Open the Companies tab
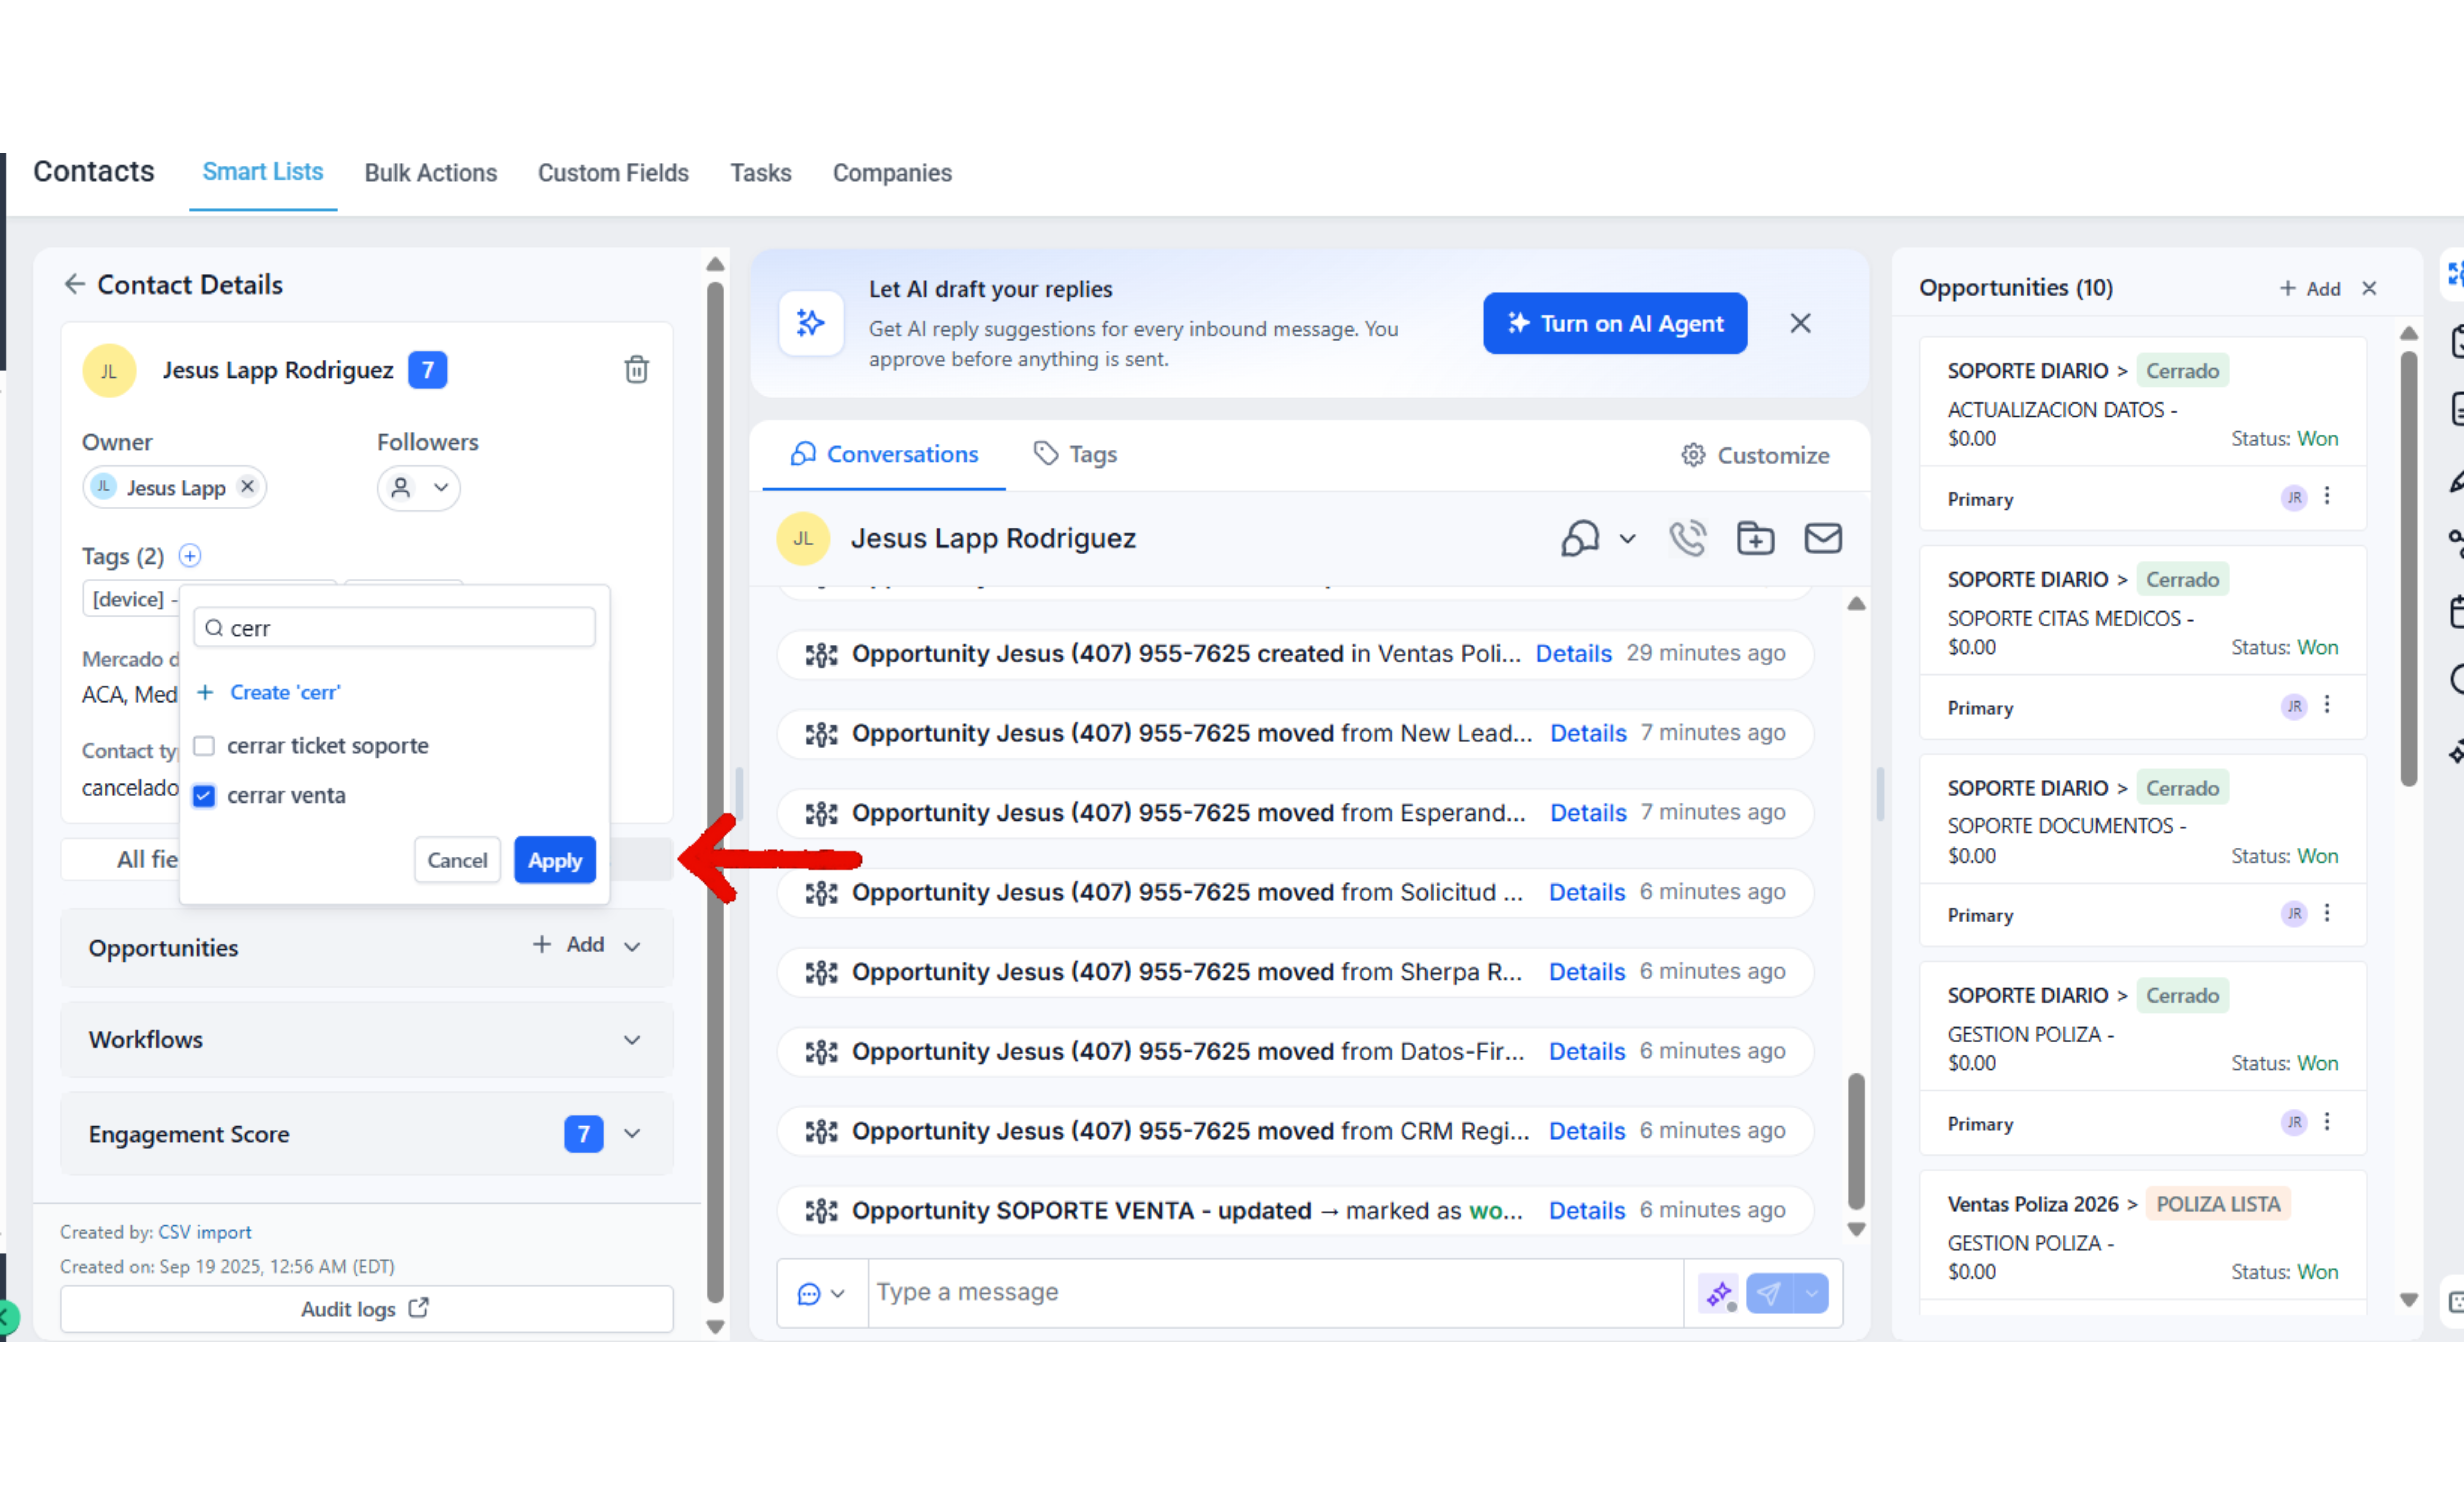The height and width of the screenshot is (1495, 2464). 892,173
